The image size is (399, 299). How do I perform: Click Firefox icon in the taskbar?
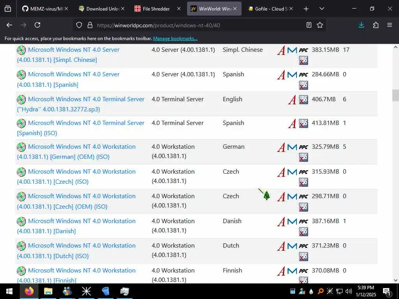29,291
